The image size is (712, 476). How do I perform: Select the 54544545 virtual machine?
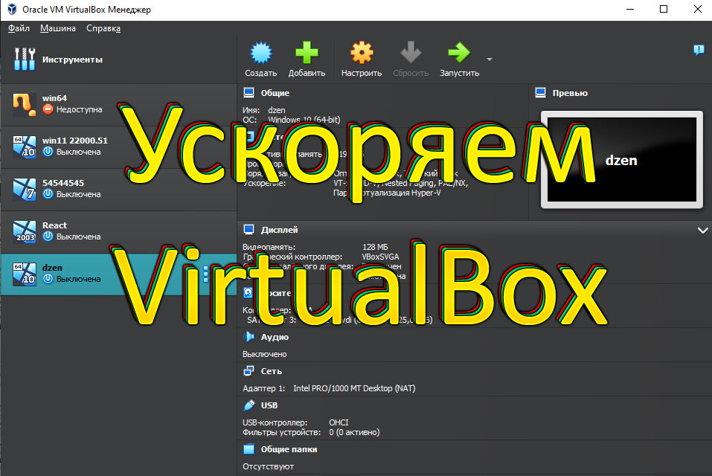118,189
